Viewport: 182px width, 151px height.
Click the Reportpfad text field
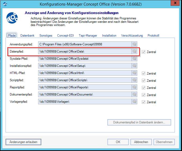coord(85,87)
